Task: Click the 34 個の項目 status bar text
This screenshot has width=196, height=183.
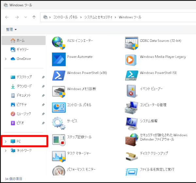Action: tap(13, 179)
